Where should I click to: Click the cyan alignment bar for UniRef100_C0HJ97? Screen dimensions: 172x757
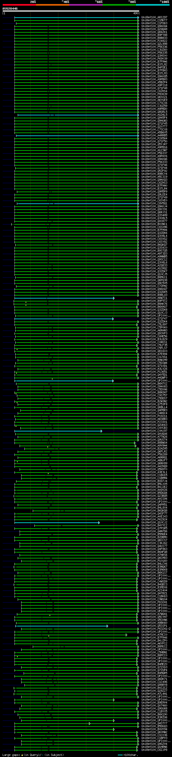(58, 431)
